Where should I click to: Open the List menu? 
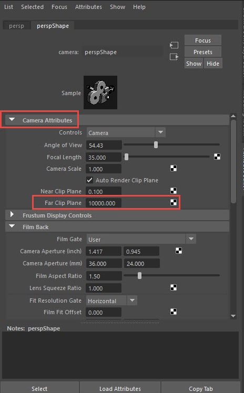[8, 7]
